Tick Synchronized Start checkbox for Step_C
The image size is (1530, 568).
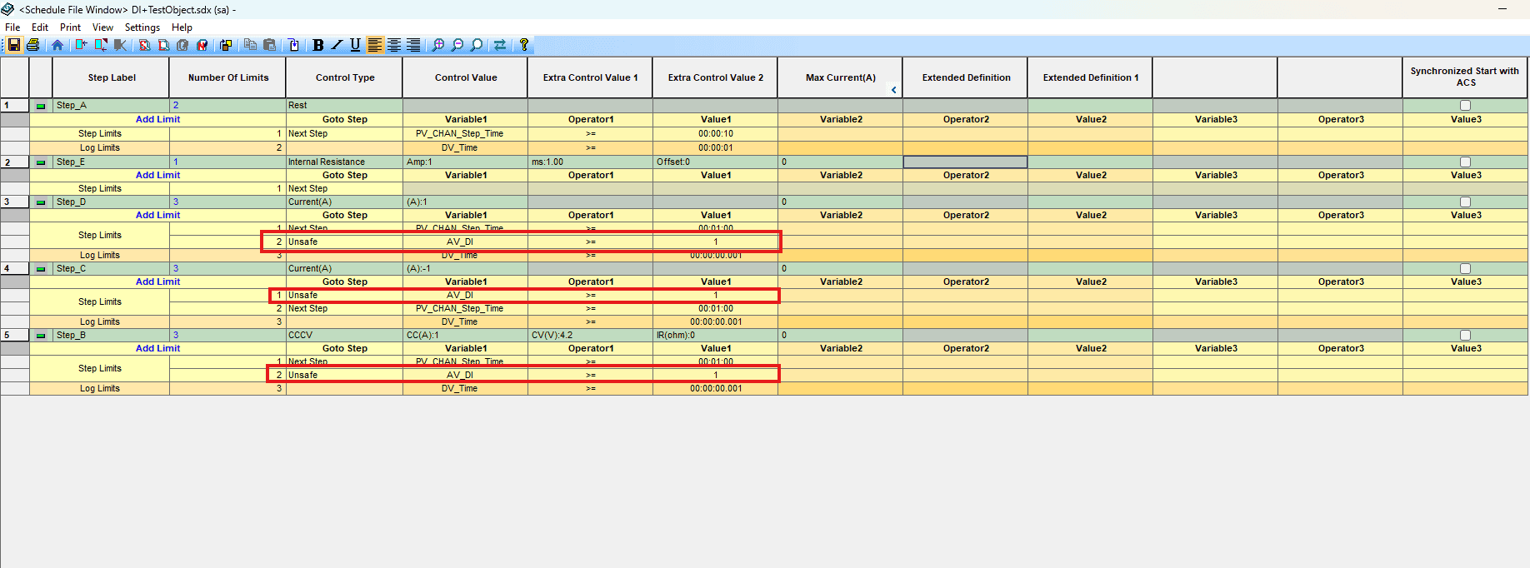click(x=1466, y=269)
